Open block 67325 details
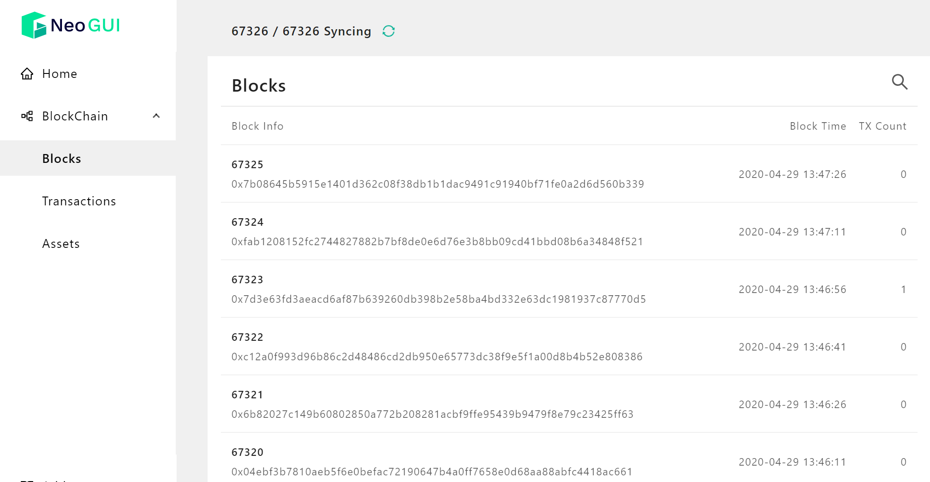930x482 pixels. click(x=569, y=174)
